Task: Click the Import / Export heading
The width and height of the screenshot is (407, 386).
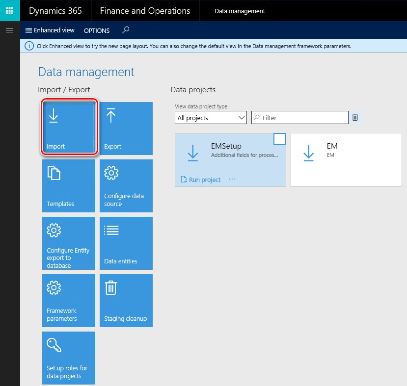Action: (64, 90)
